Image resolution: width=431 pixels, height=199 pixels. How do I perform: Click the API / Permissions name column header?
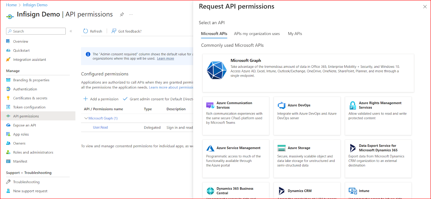tap(103, 109)
